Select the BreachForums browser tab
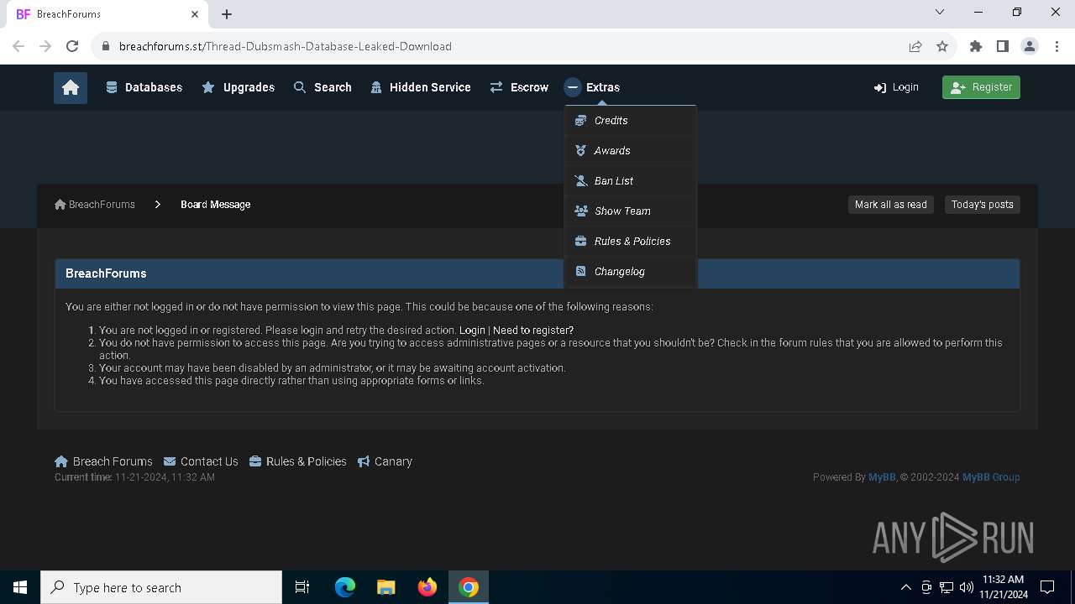 coord(107,14)
